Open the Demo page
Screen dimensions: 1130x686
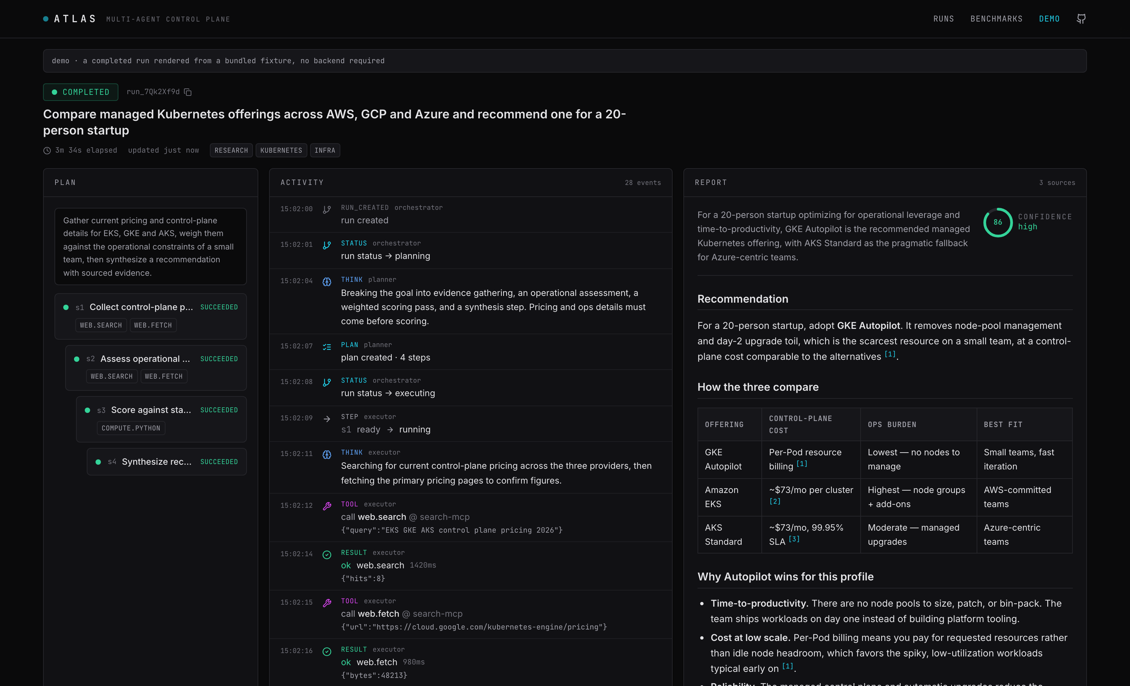coord(1049,19)
